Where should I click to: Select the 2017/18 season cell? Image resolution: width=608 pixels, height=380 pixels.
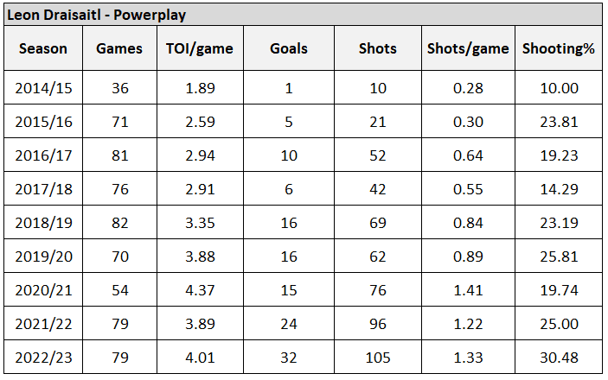42,189
